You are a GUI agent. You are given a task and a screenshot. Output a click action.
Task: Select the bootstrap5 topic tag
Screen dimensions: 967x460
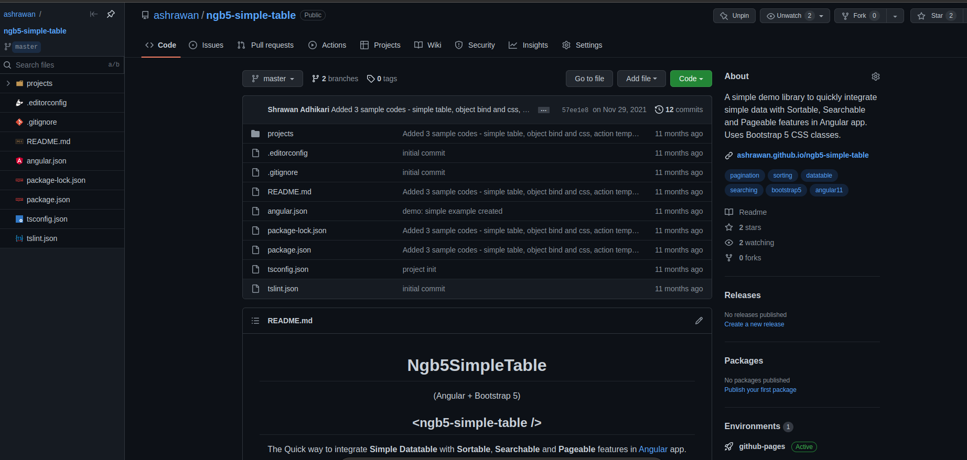(786, 190)
